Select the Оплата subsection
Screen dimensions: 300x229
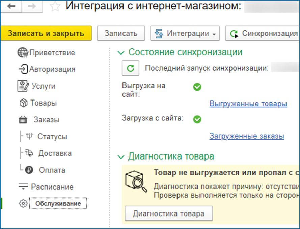tap(52, 170)
